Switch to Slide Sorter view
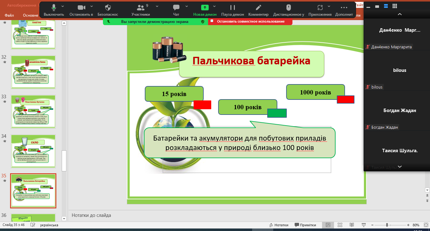This screenshot has height=231, width=430. (x=340, y=225)
